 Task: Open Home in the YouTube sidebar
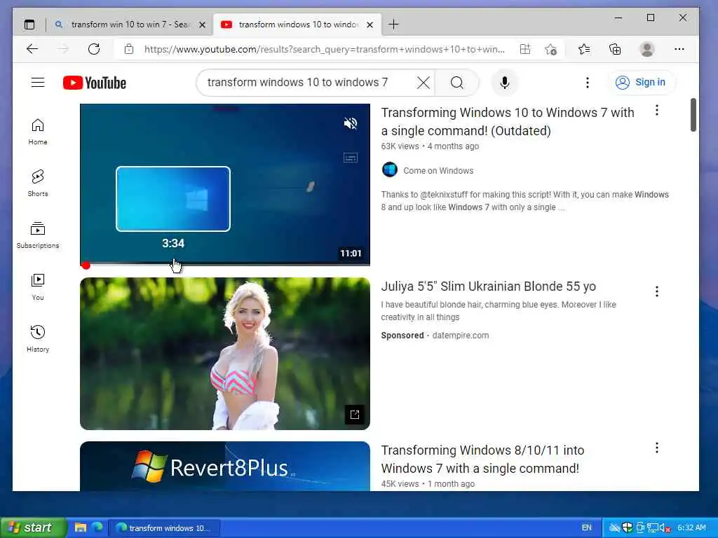click(38, 132)
